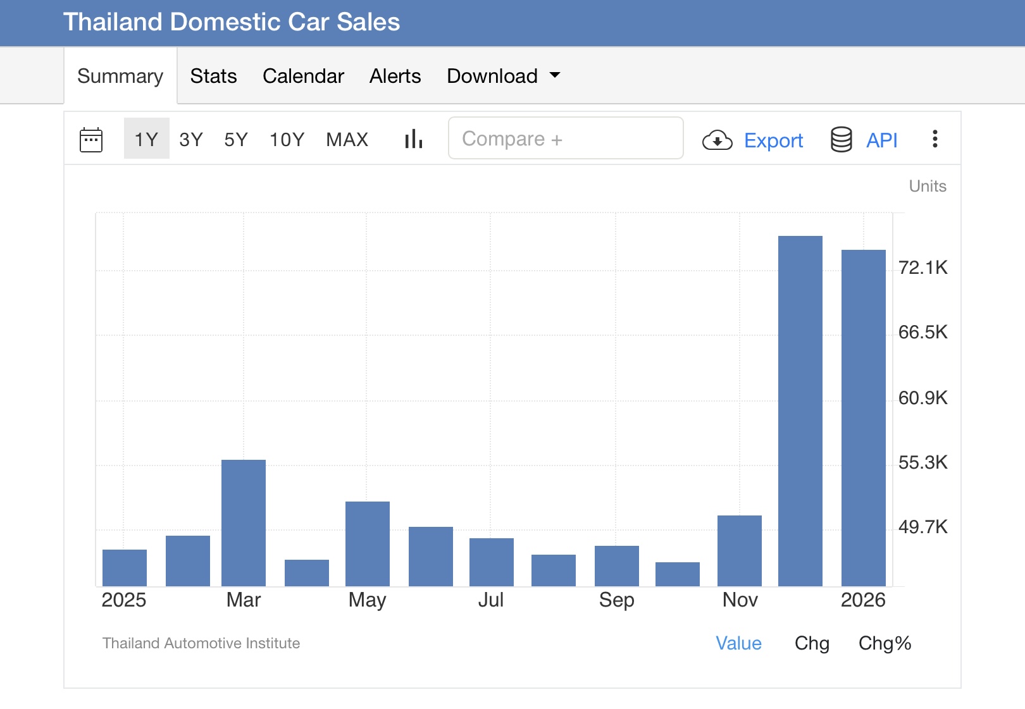This screenshot has height=709, width=1025.
Task: Switch chart range to 5Y
Action: click(236, 139)
